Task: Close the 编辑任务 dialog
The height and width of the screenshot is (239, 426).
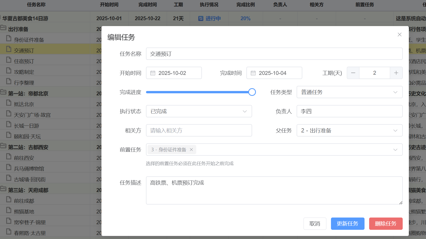Action: coord(399,34)
